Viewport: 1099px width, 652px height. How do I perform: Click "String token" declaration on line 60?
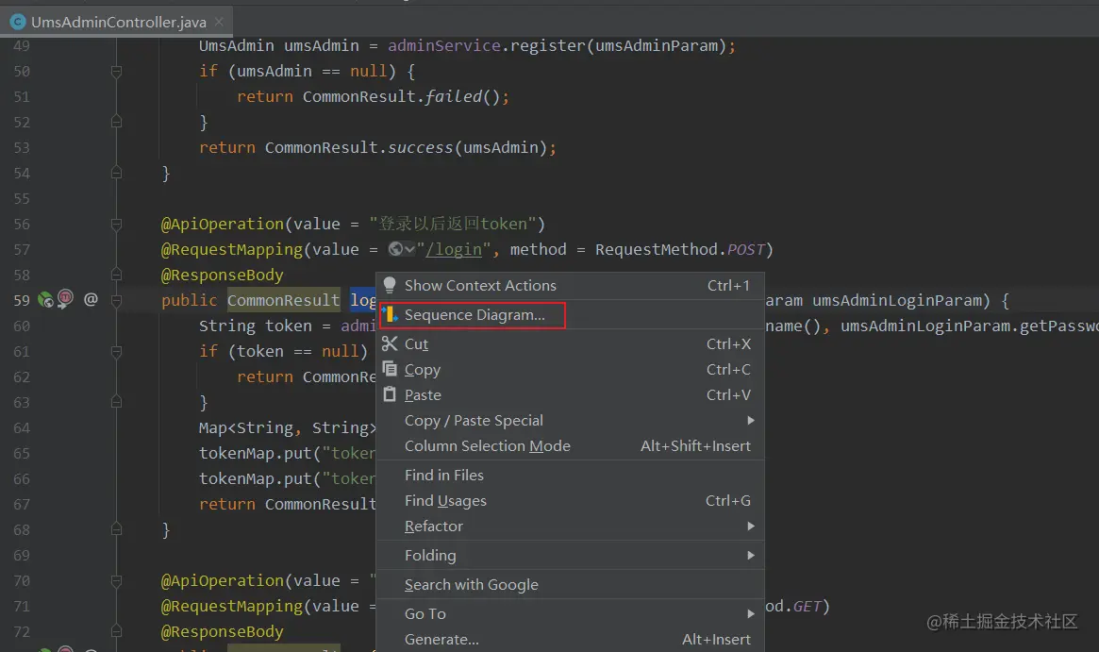click(x=255, y=326)
